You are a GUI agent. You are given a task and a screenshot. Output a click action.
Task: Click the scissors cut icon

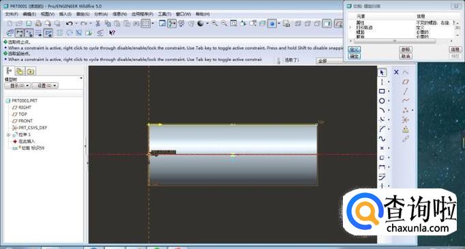click(x=98, y=23)
